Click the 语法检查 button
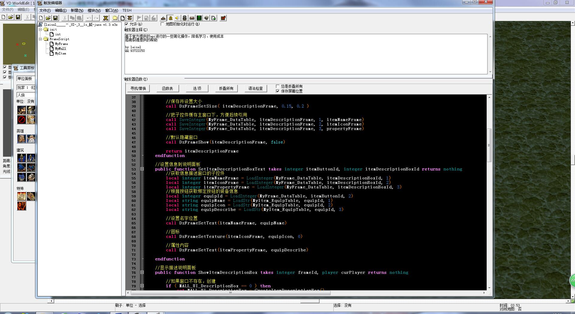Viewport: 575px width, 314px height. pyautogui.click(x=255, y=88)
